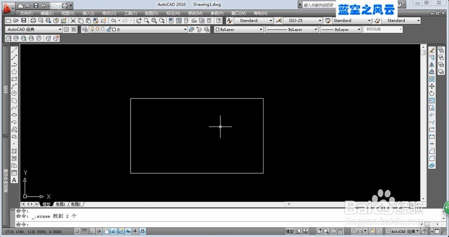Activate the Circle draw tool
The height and width of the screenshot is (237, 449).
[14, 93]
